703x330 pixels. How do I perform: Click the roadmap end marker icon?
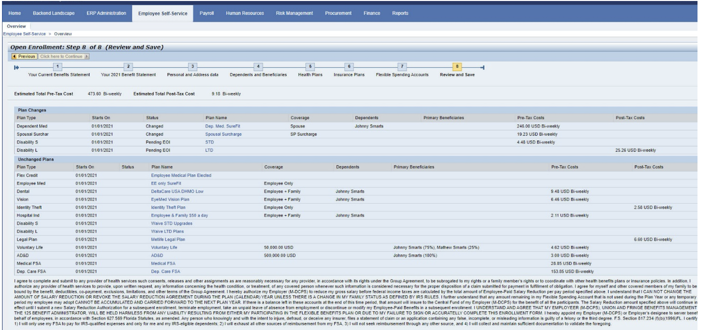pyautogui.click(x=481, y=66)
